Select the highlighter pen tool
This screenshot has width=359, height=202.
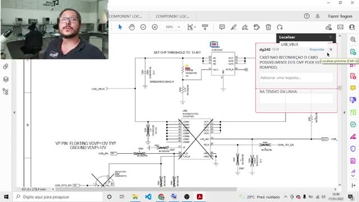pyautogui.click(x=233, y=27)
